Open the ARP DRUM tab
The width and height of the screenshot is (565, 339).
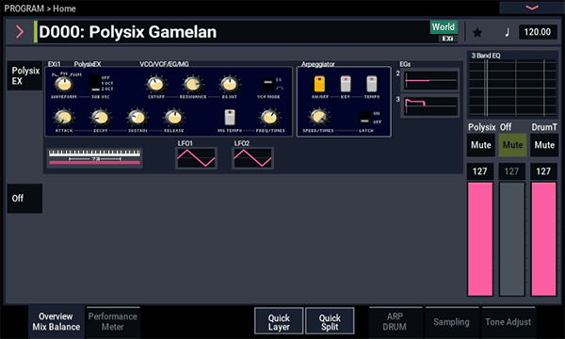395,322
